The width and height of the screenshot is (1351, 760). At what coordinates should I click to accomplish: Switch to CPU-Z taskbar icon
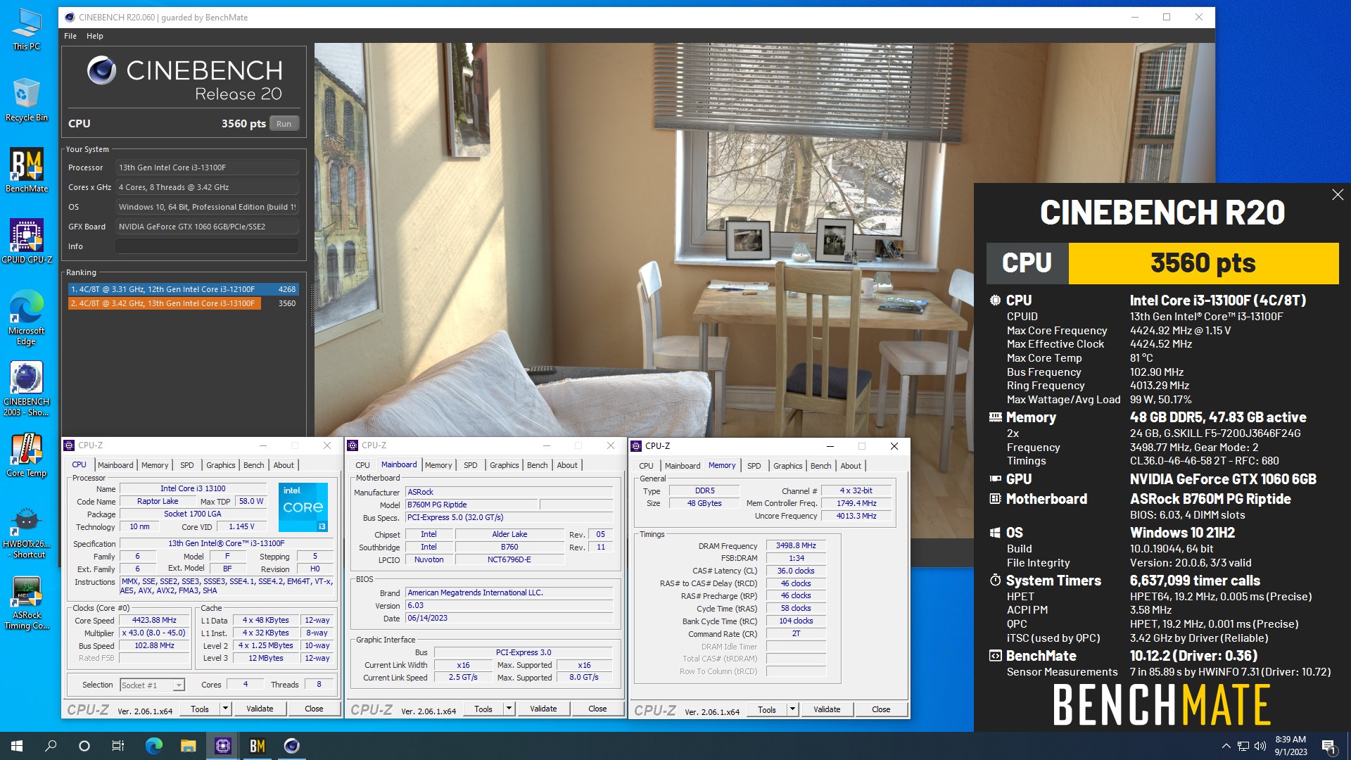click(x=222, y=746)
